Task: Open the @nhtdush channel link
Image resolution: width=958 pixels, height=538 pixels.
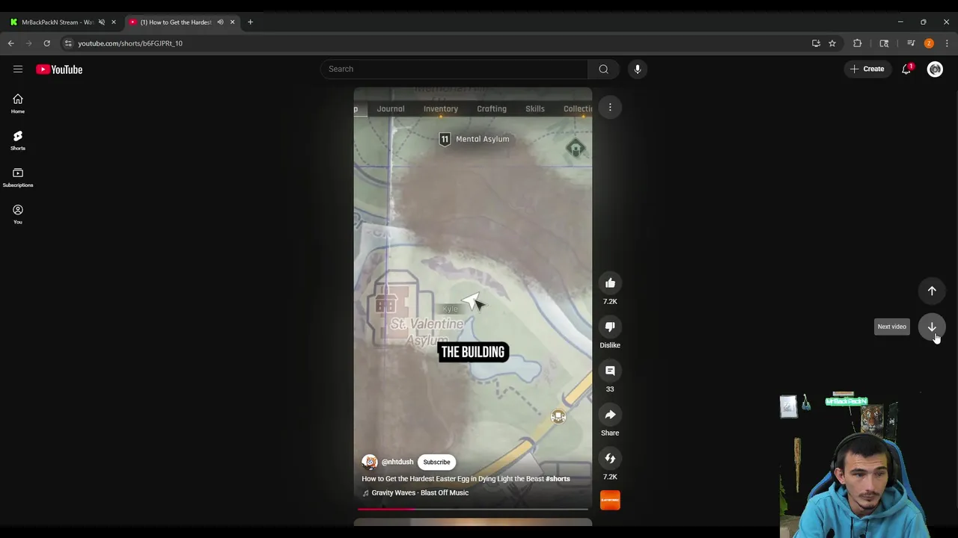Action: 397,462
